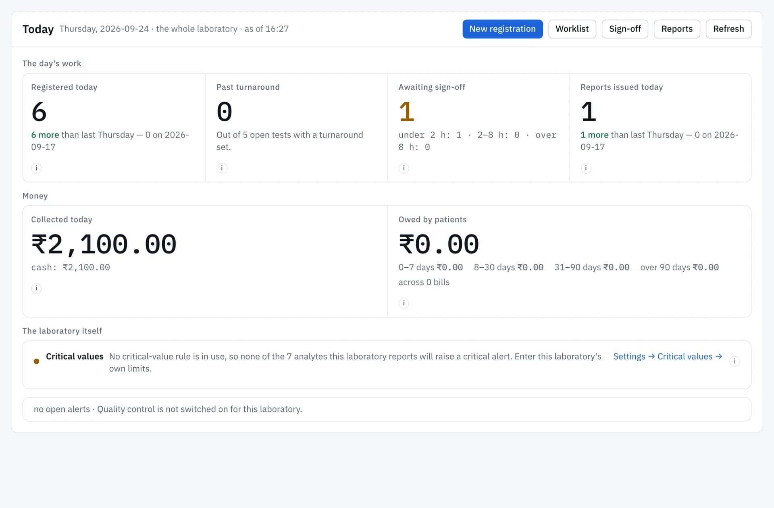Click the Collected today amount ₹2,100.00

(x=104, y=244)
